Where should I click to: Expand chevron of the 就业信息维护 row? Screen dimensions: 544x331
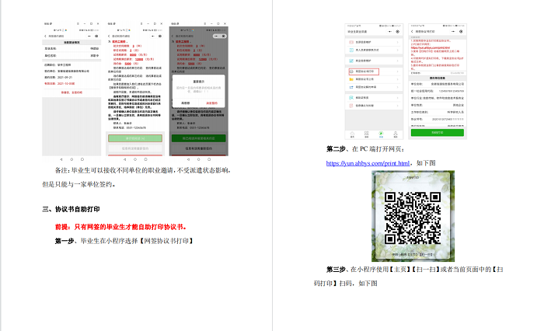pos(397,60)
